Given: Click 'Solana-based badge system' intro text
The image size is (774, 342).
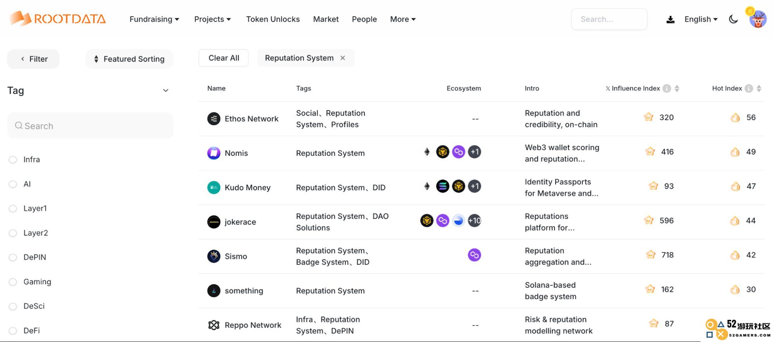Looking at the screenshot, I should point(550,291).
